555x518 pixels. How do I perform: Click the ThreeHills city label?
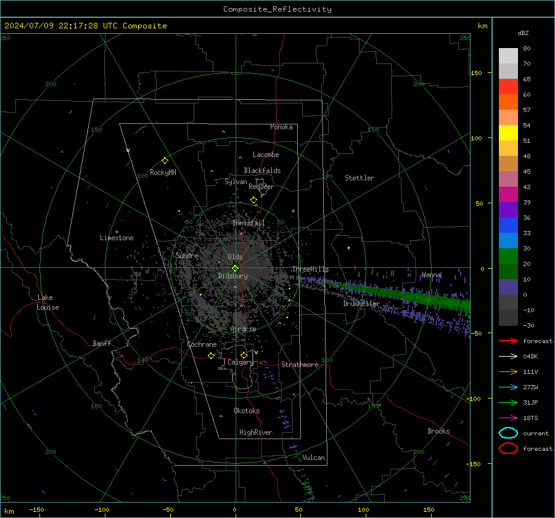[310, 269]
